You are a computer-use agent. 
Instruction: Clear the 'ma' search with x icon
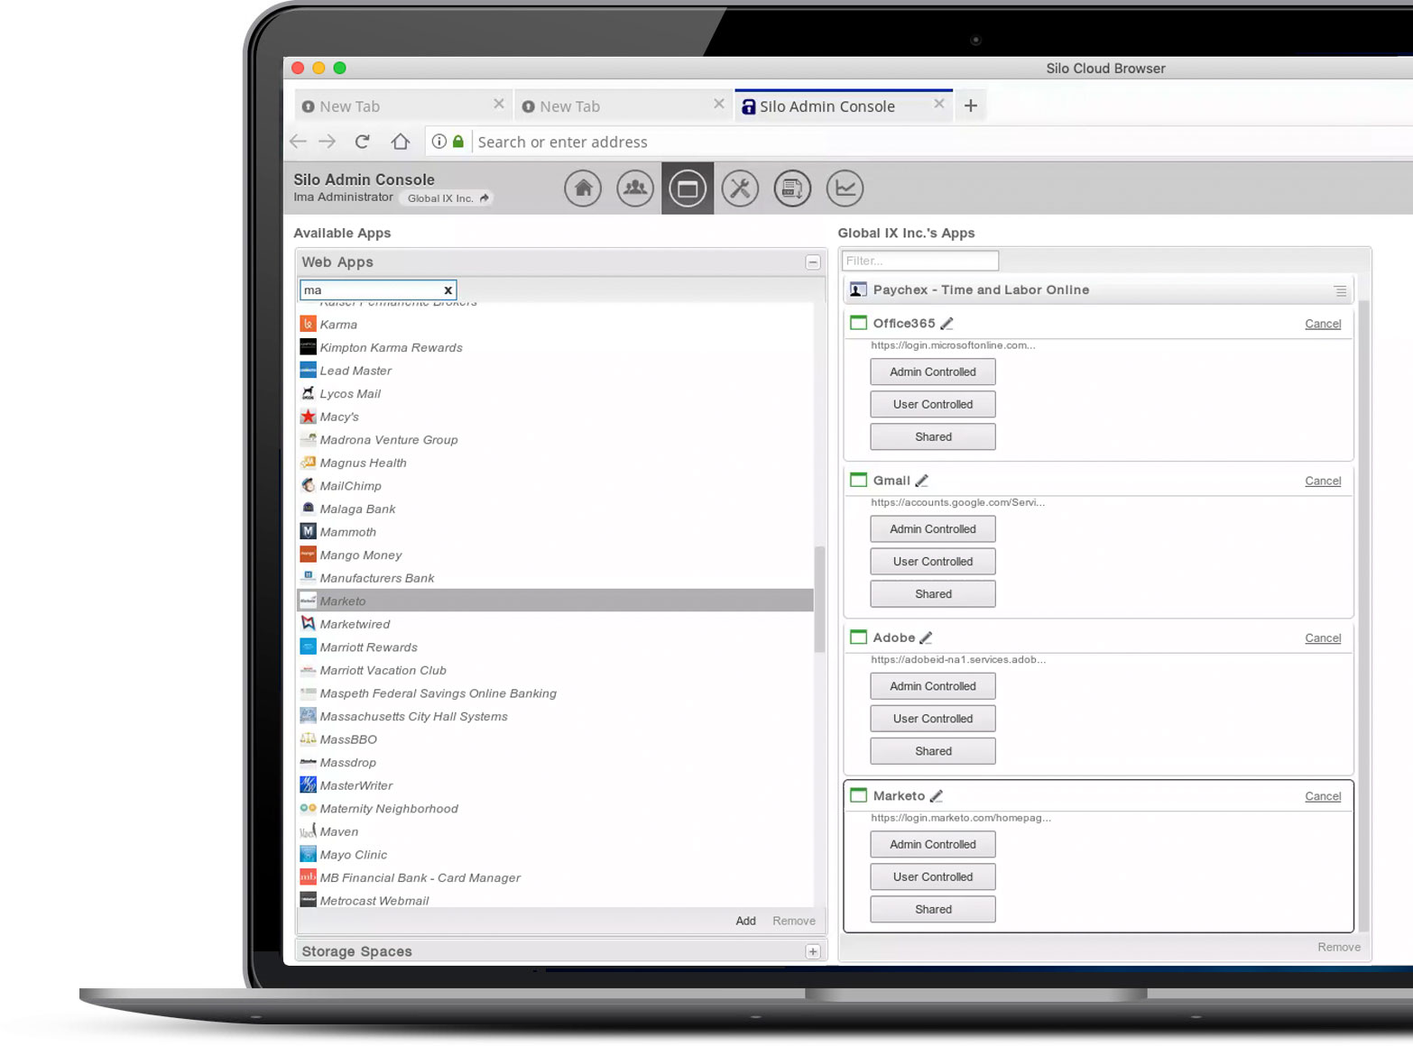pyautogui.click(x=448, y=290)
